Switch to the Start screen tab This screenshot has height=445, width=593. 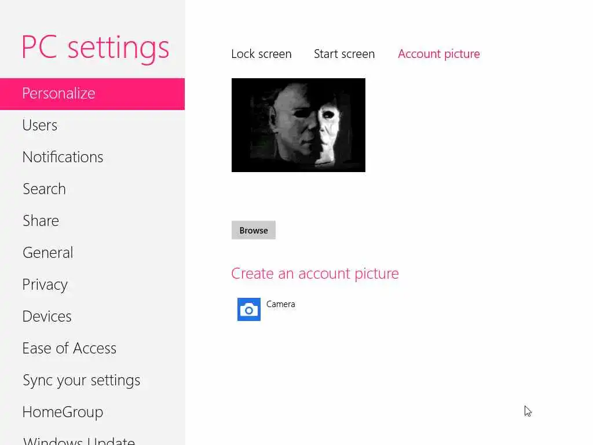344,54
